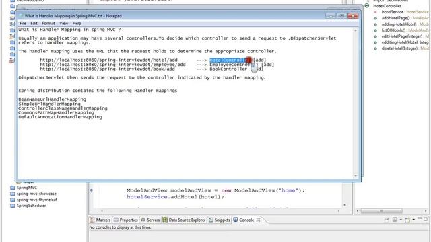Image resolution: width=431 pixels, height=242 pixels.
Task: Click the SpringScheduler project folder icon
Action: tap(12, 206)
